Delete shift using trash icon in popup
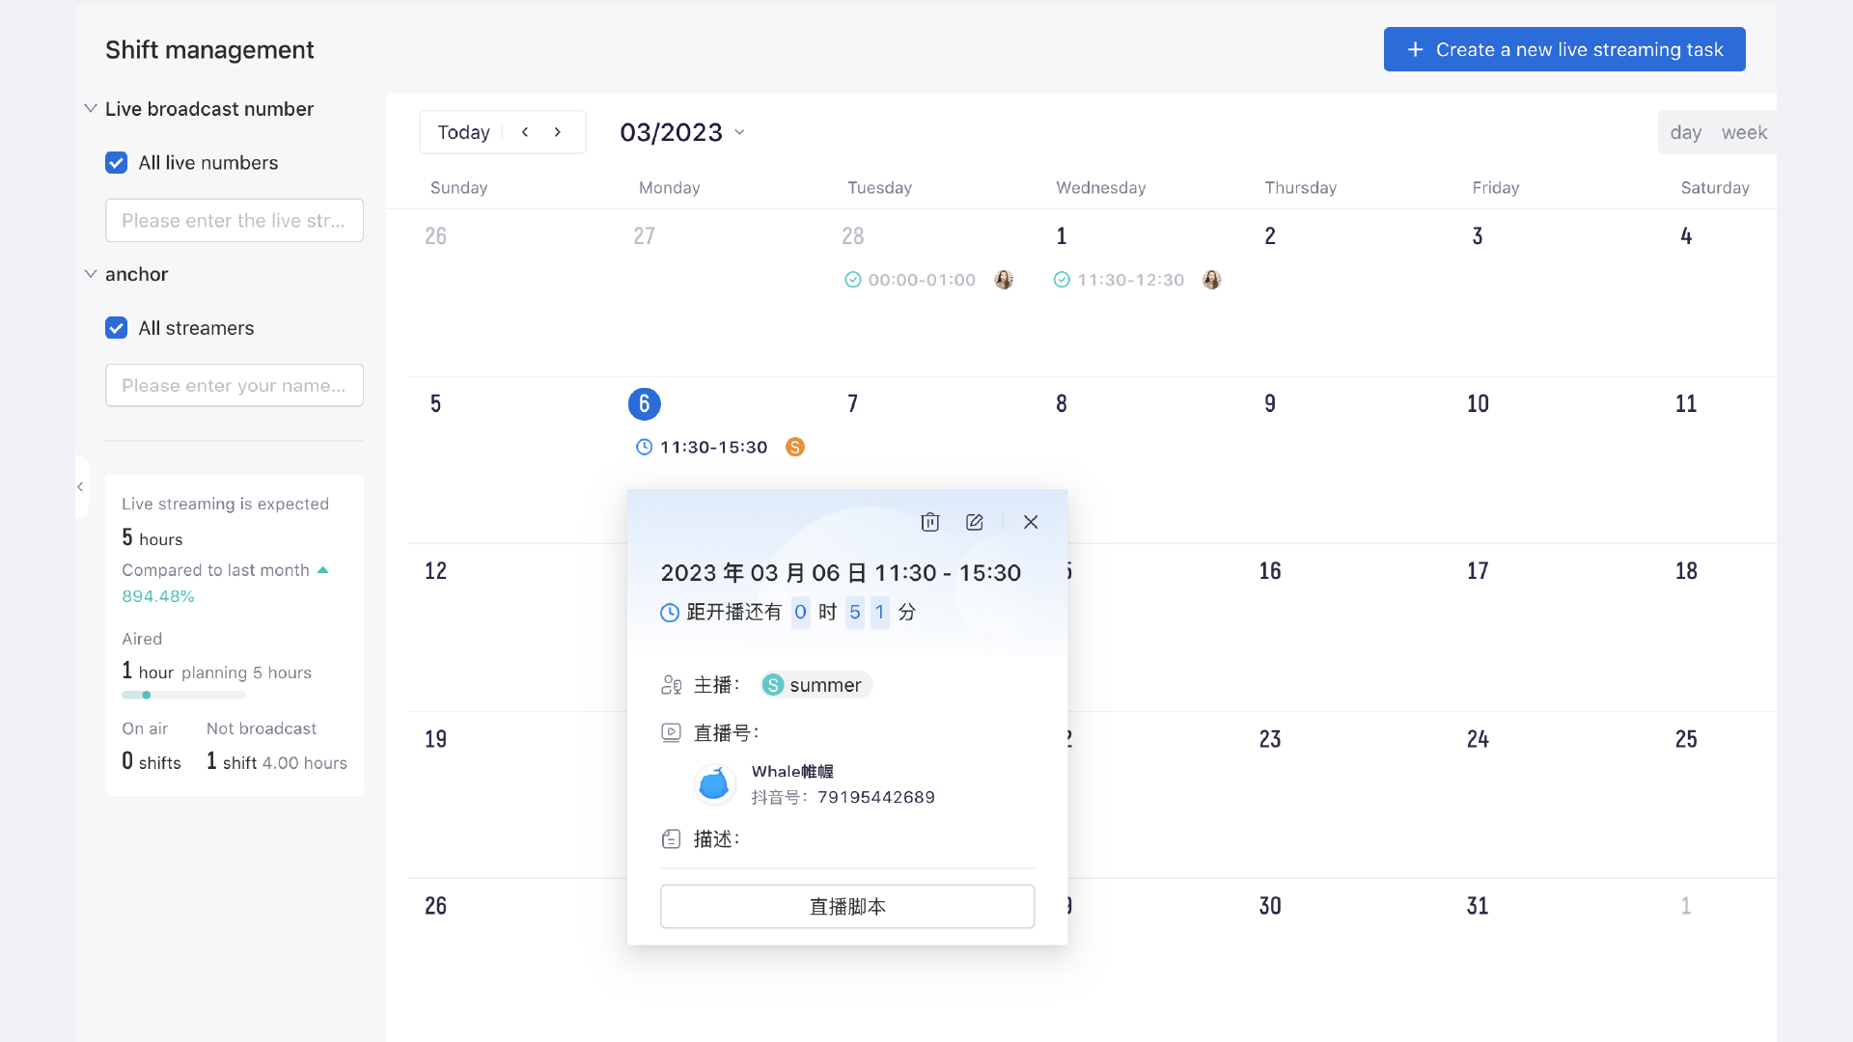 point(929,522)
